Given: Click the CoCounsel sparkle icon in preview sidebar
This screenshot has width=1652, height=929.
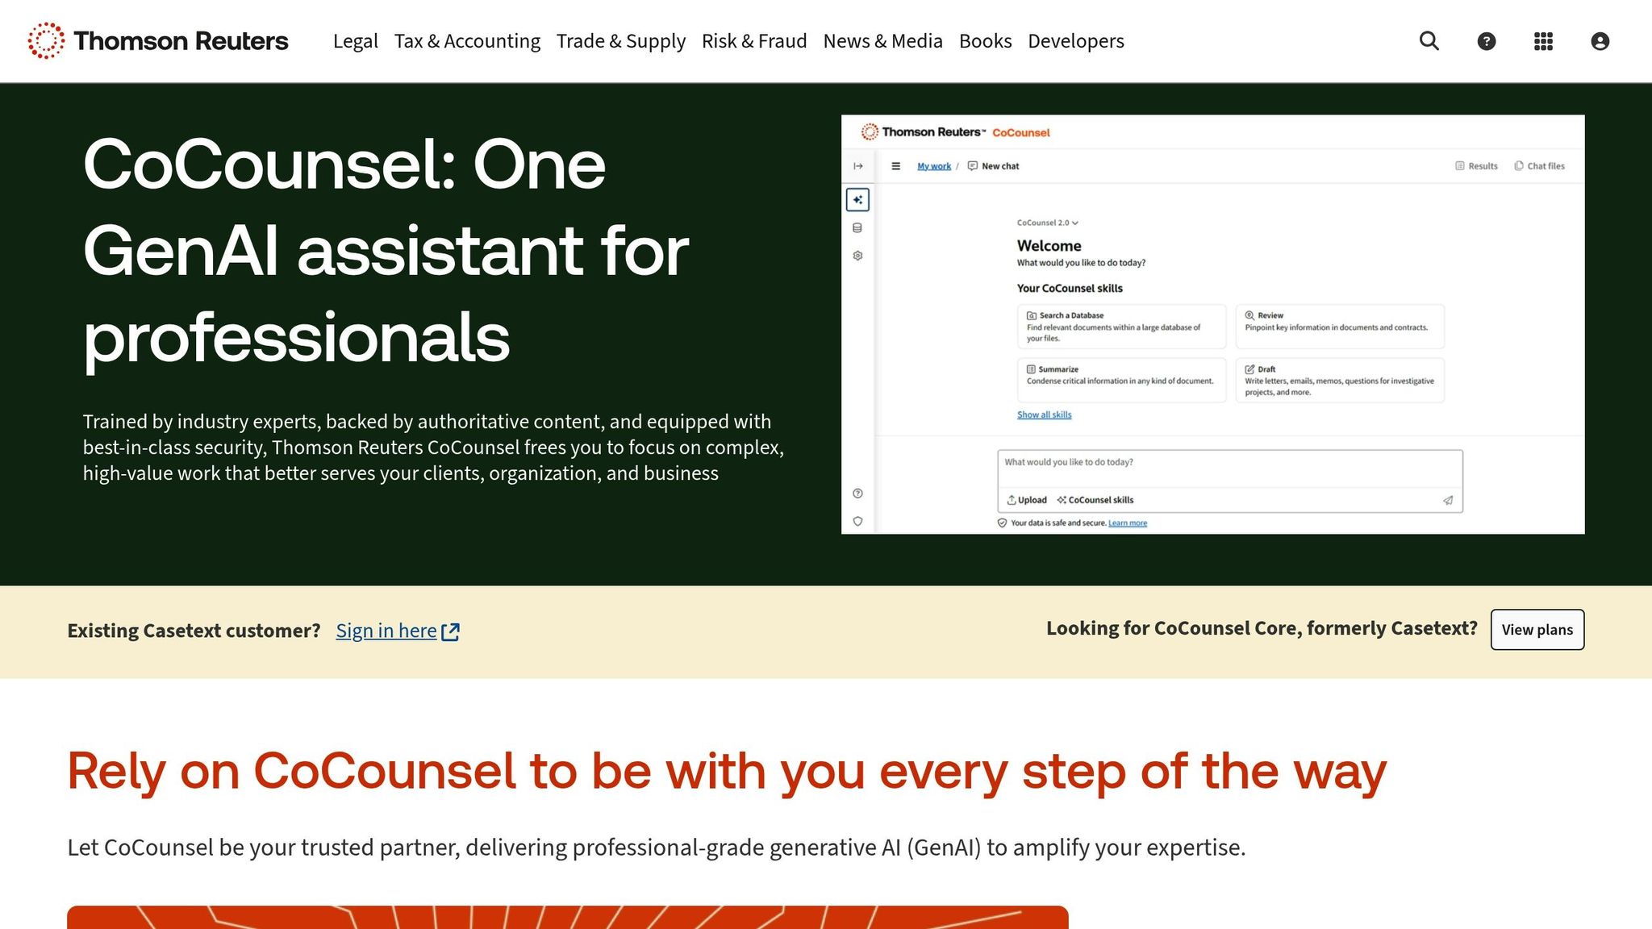Looking at the screenshot, I should click(x=857, y=199).
